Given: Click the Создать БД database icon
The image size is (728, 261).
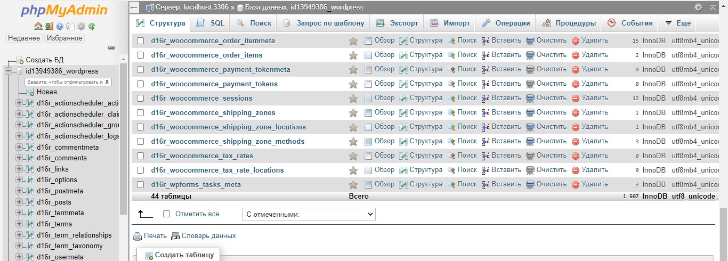Looking at the screenshot, I should (x=20, y=60).
